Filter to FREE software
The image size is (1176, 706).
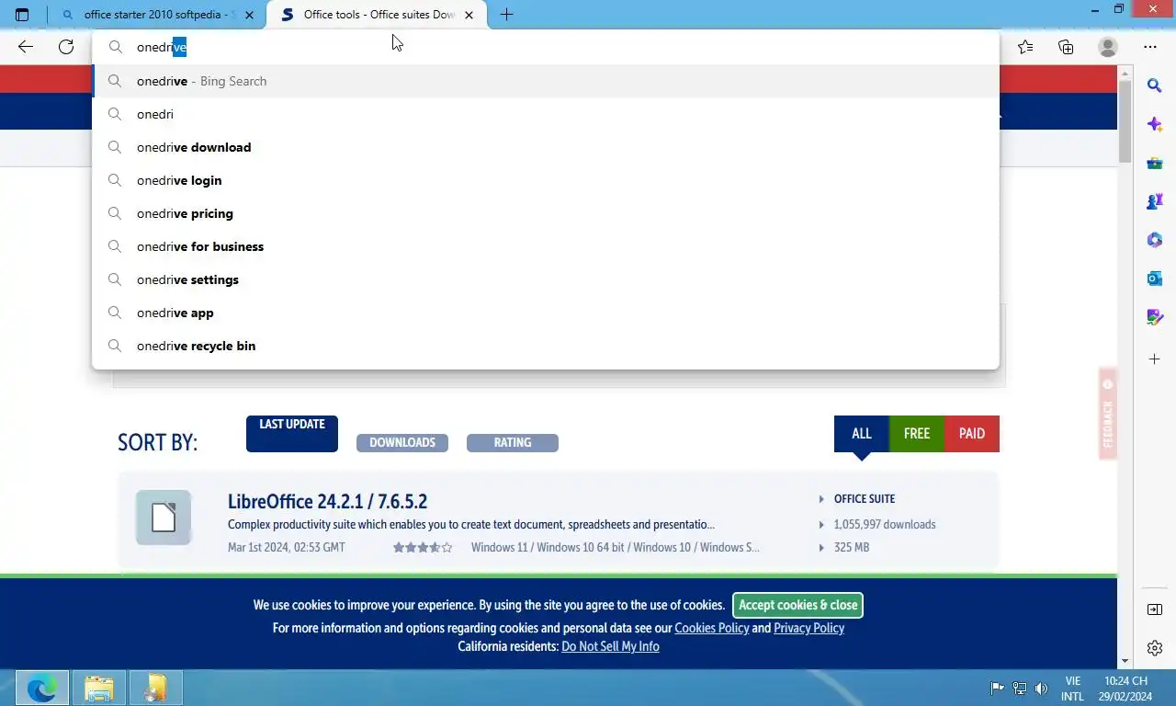point(917,434)
